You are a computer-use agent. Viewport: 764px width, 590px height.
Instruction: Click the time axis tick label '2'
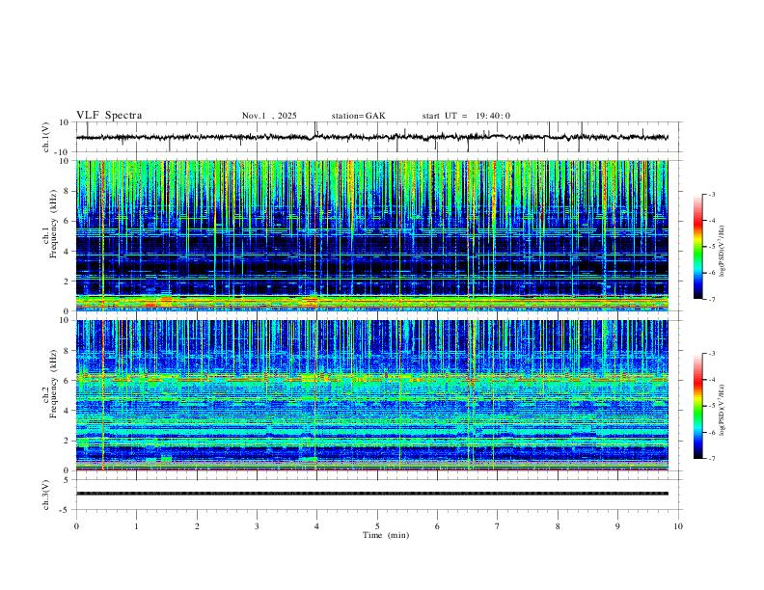tap(197, 526)
